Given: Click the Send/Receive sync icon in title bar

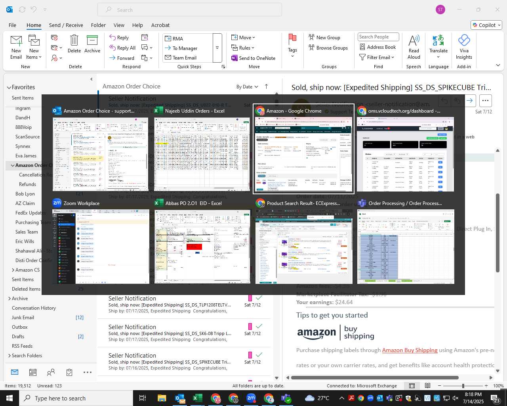Looking at the screenshot, I should point(22,10).
